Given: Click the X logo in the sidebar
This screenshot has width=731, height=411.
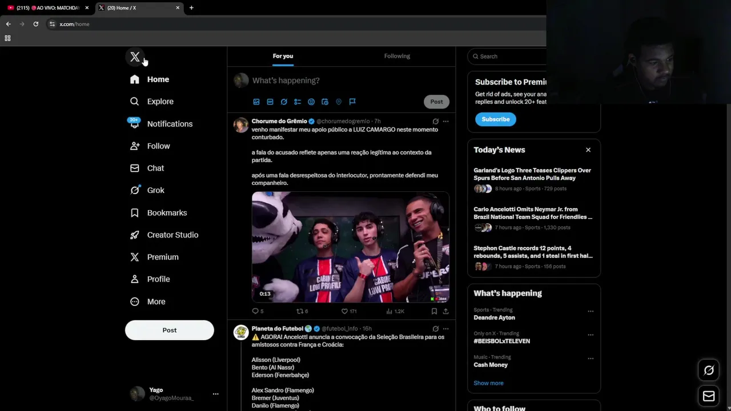Looking at the screenshot, I should point(135,57).
